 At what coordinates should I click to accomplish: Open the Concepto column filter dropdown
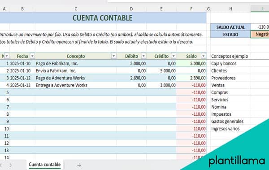click(x=113, y=56)
